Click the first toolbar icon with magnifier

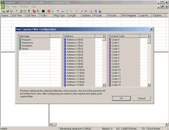3,11
